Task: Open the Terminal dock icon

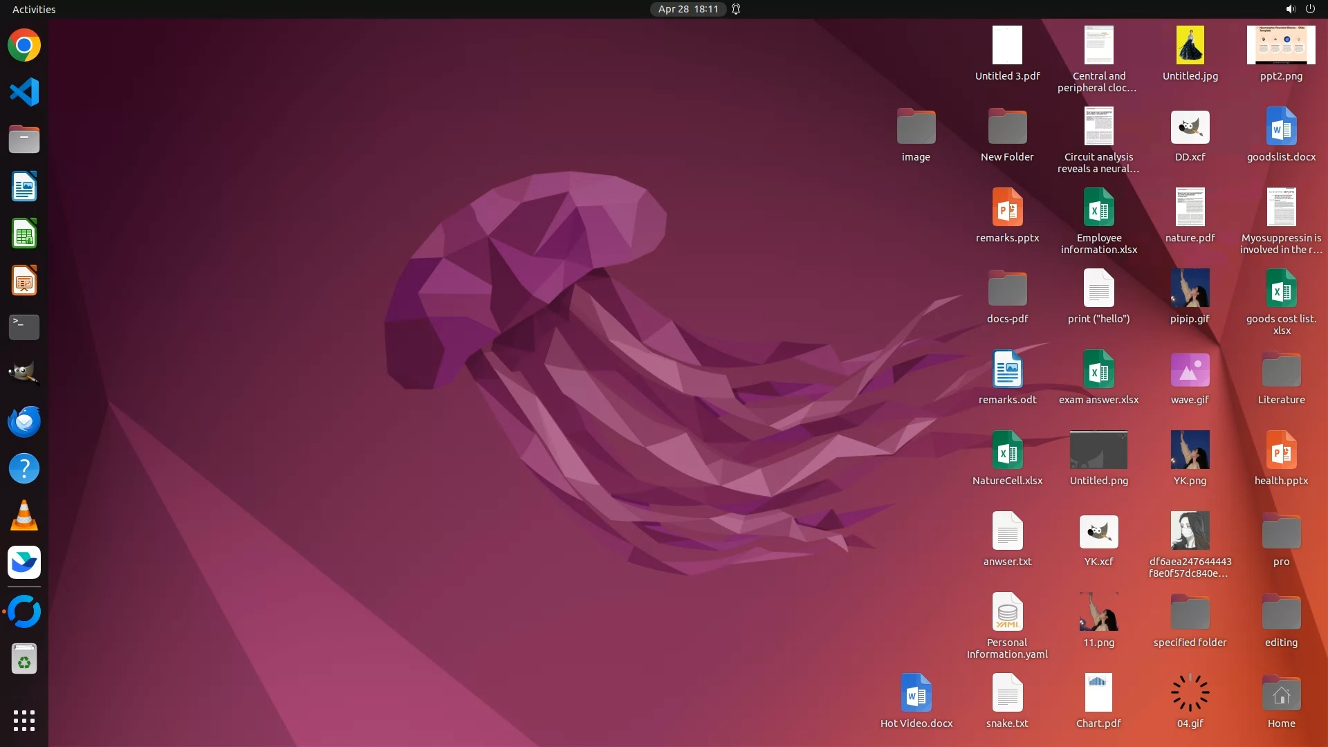Action: point(24,327)
